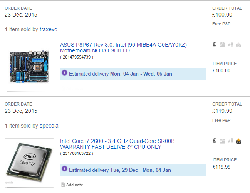The height and width of the screenshot is (193, 250).
Task: Click the info icon beside the ASUS estimated delivery
Action: pos(64,73)
